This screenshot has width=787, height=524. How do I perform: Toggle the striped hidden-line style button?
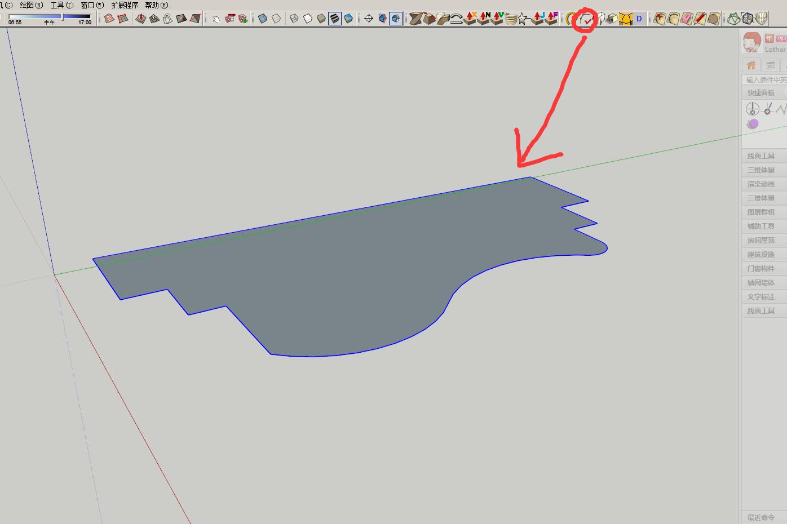pyautogui.click(x=335, y=19)
